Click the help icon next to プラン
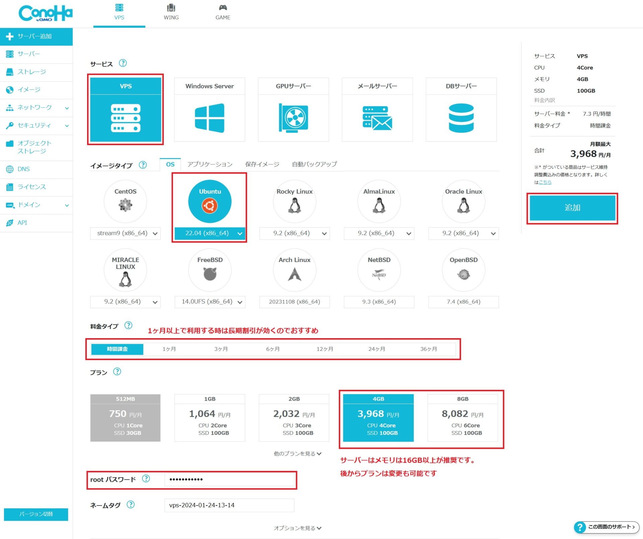Viewport: 643px width, 539px height. point(117,371)
